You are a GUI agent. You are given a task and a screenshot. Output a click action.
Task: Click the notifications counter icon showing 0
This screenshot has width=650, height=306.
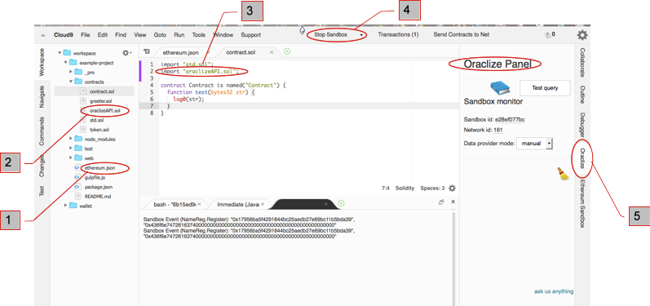click(549, 35)
